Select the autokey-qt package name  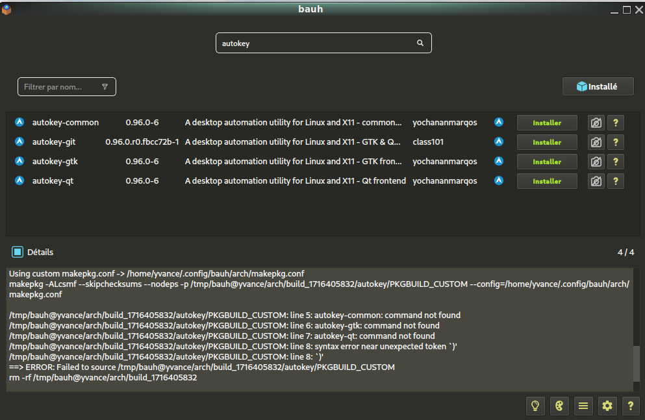[x=53, y=180]
